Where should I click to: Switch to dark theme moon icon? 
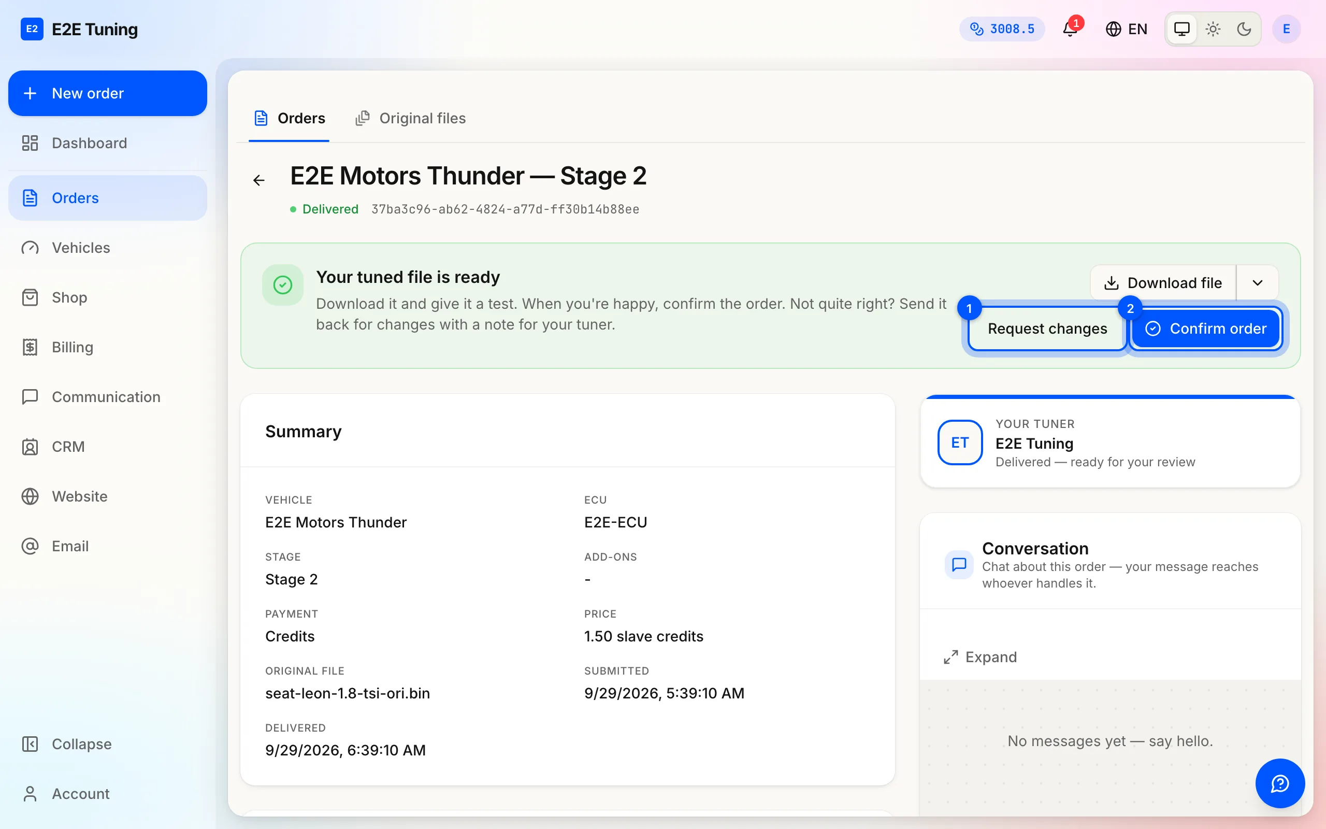tap(1244, 29)
